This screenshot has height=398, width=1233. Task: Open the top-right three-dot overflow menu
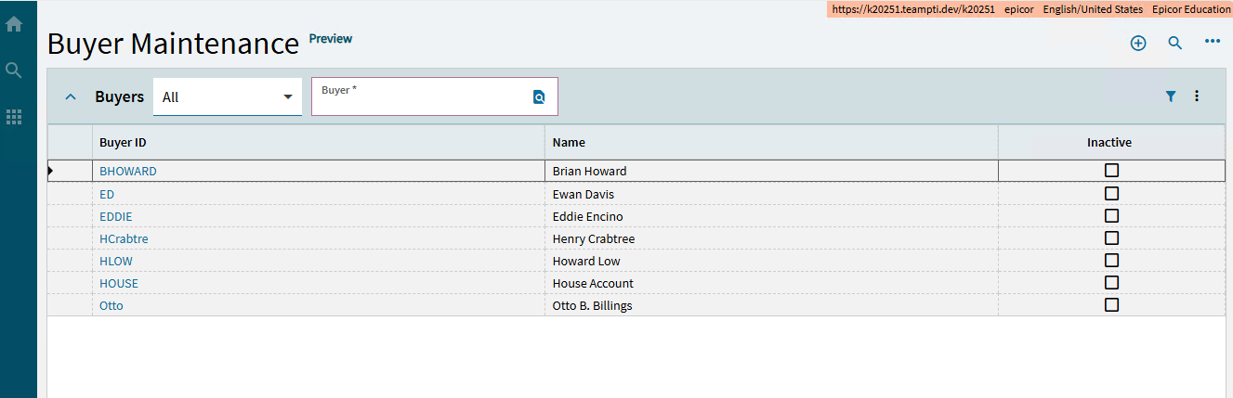[1212, 42]
